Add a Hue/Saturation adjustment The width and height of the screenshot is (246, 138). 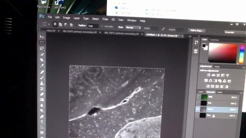(206, 80)
